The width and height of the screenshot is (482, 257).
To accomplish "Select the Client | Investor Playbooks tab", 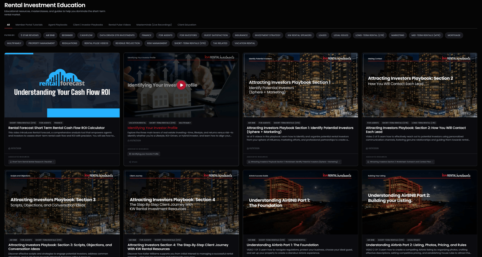I will [88, 25].
